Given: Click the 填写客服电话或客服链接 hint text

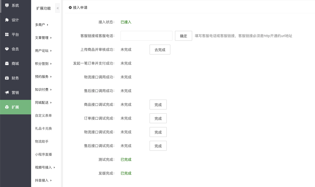Looking at the screenshot, I should coord(243,36).
